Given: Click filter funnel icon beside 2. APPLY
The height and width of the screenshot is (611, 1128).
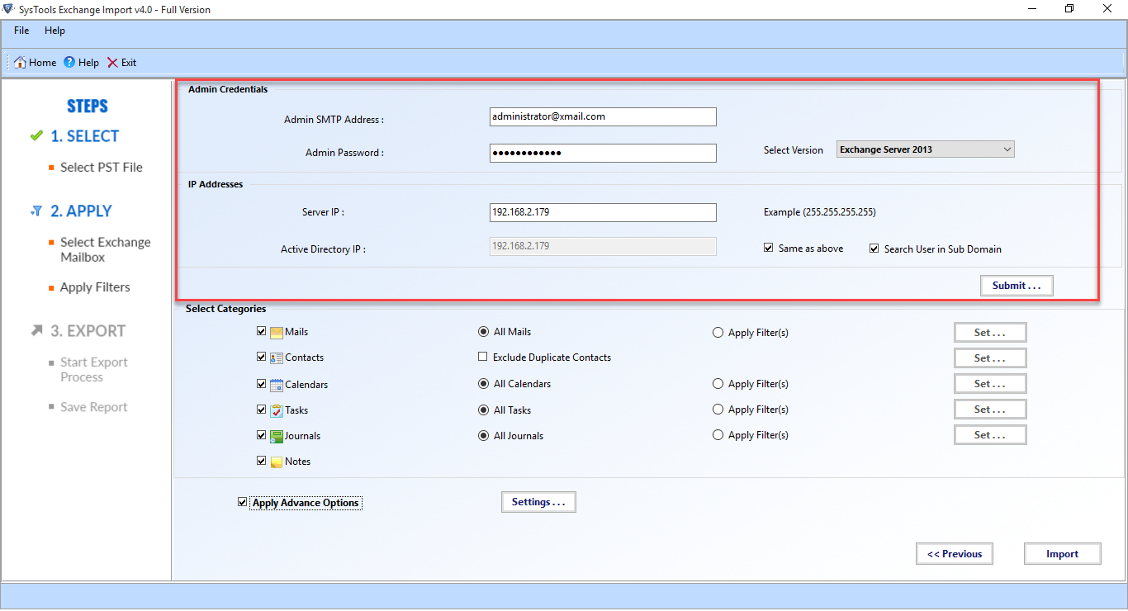Looking at the screenshot, I should [x=36, y=211].
